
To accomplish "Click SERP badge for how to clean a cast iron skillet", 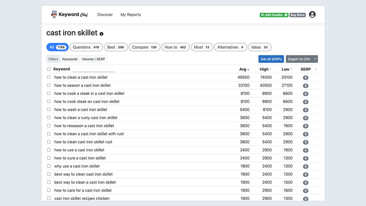I will point(306,78).
